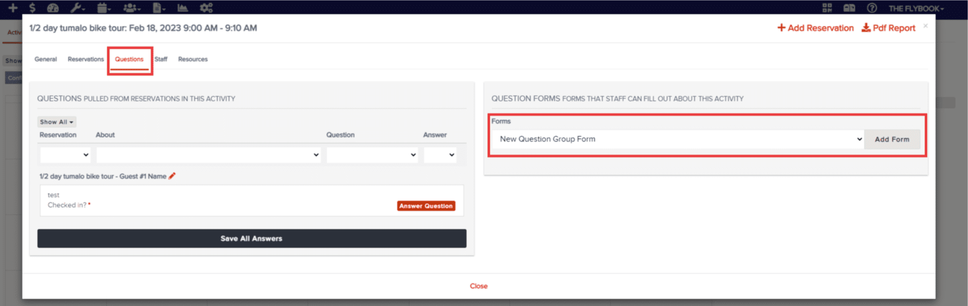This screenshot has width=968, height=306.
Task: Switch to the General tab
Action: (46, 59)
